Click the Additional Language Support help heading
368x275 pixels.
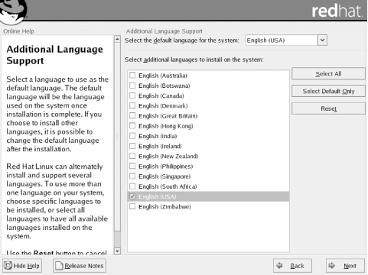(54, 55)
